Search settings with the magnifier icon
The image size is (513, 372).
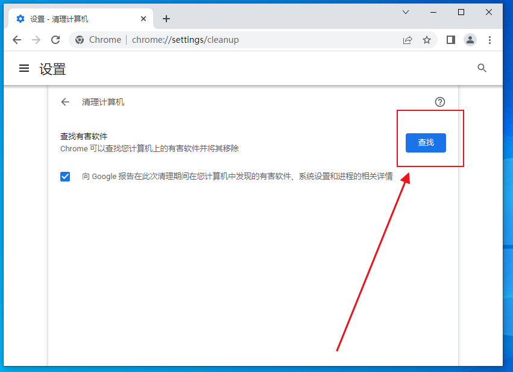(x=482, y=68)
